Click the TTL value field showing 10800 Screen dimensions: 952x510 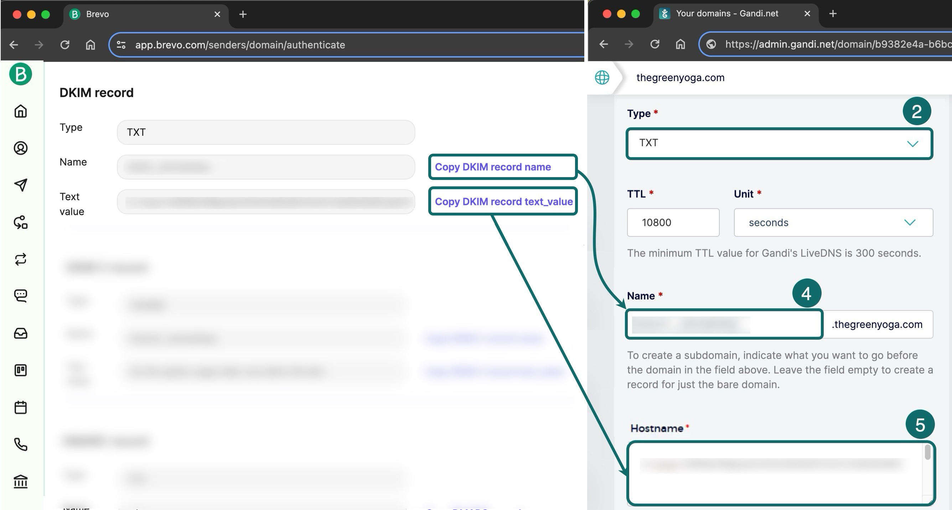point(673,222)
